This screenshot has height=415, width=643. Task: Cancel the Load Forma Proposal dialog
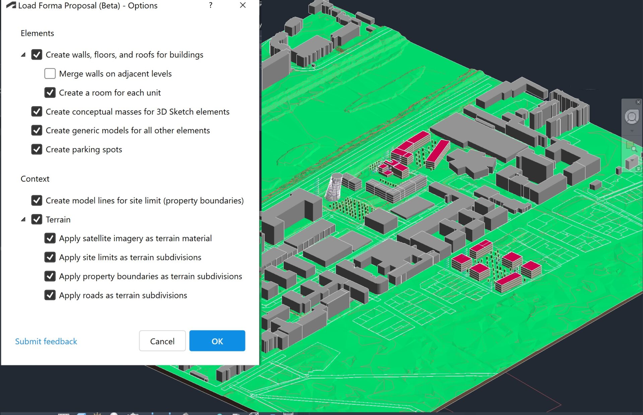[162, 341]
